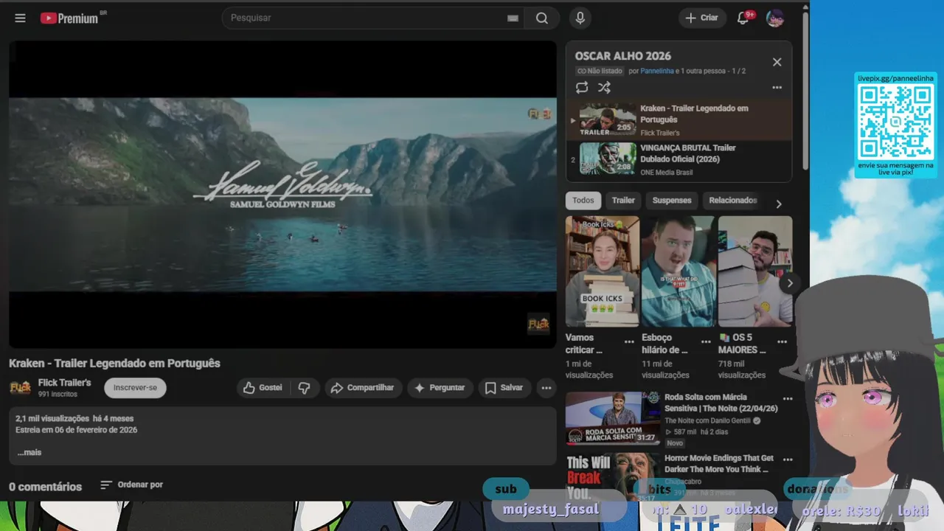The image size is (944, 531).
Task: Play VINGANÇA BRUTAL trailer in playlist
Action: (x=679, y=159)
